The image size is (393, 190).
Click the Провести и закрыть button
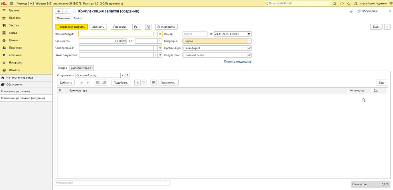(71, 27)
